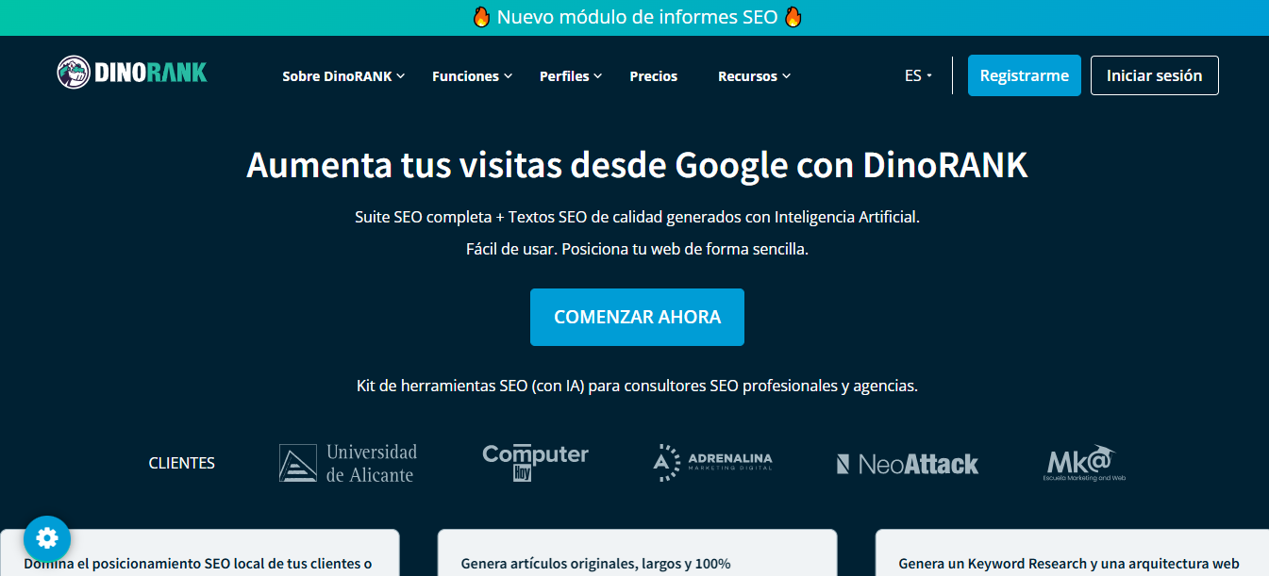Expand the Sobre DinoRANK dropdown menu

(342, 76)
